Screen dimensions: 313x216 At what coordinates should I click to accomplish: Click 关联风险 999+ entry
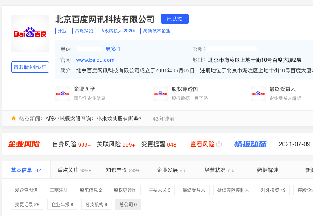tap(116, 144)
